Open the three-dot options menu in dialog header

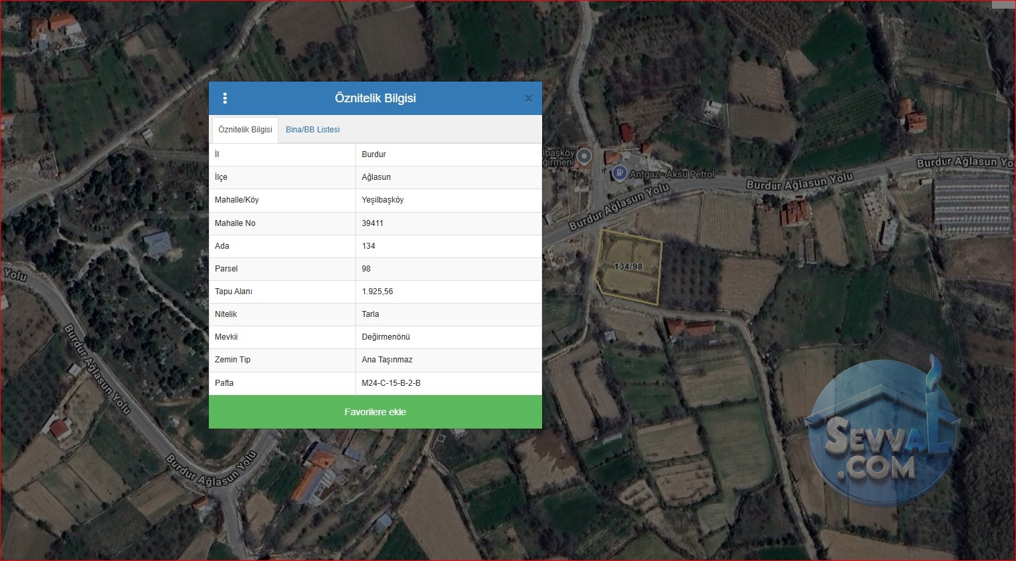[225, 98]
